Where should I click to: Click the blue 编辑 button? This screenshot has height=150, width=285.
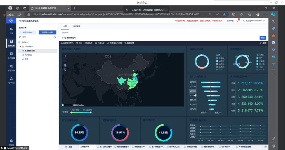click(x=262, y=38)
